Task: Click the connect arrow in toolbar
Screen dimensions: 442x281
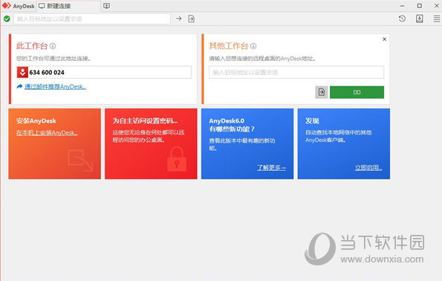Action: [179, 19]
